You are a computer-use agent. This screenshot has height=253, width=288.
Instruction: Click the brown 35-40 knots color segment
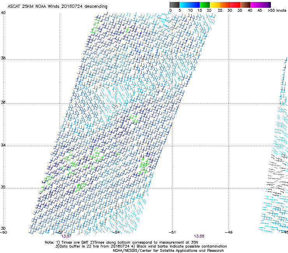[x=245, y=5]
